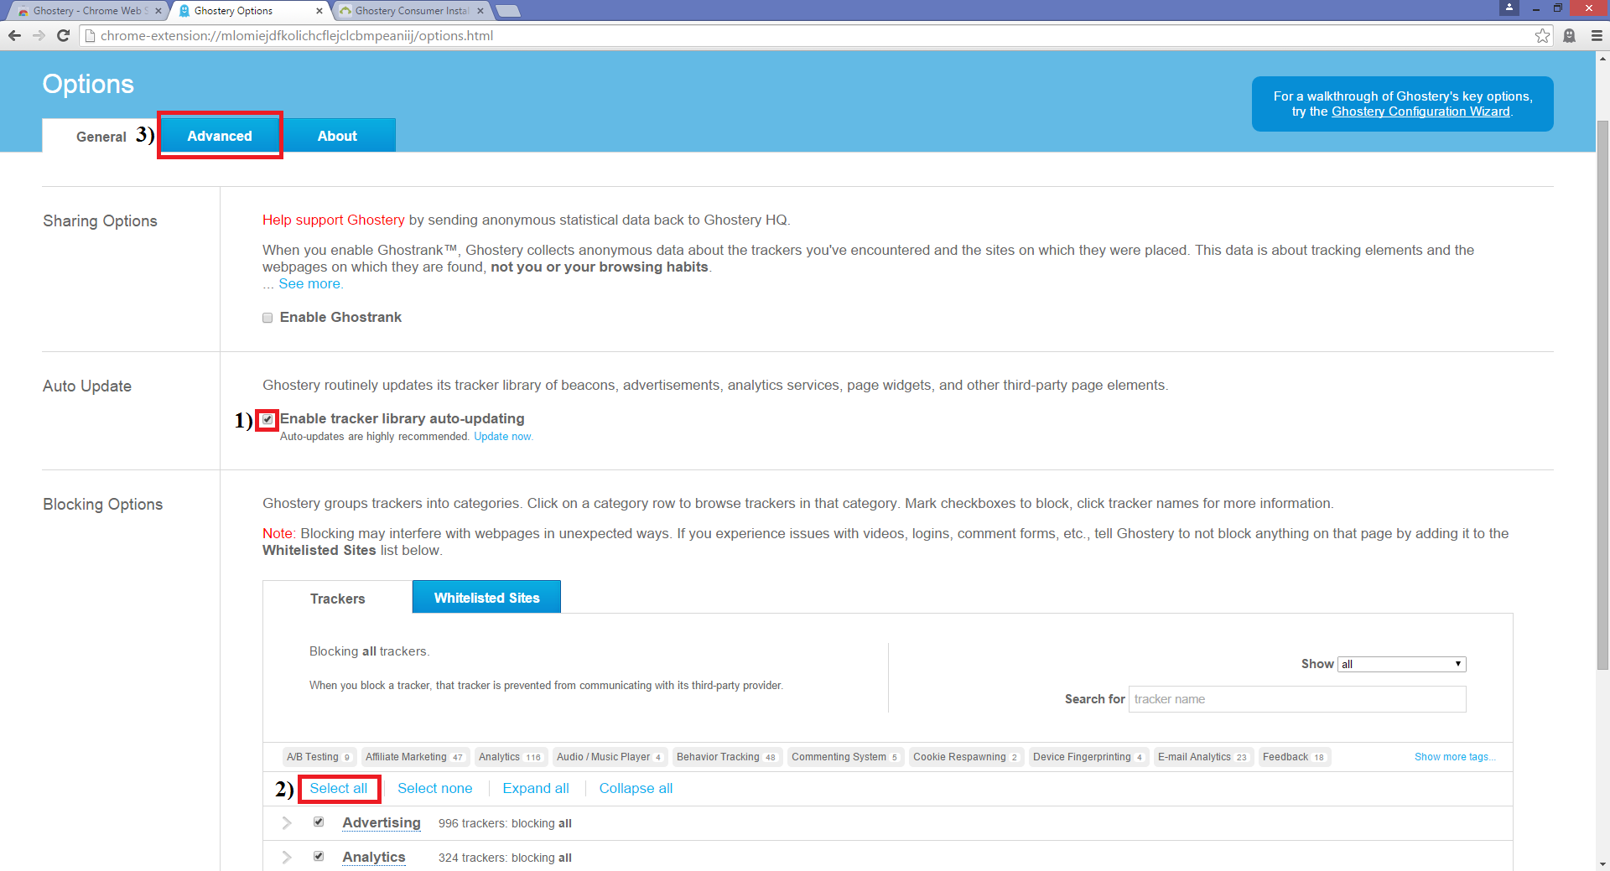Expand the Advertising tracker category
The width and height of the screenshot is (1610, 871).
[287, 823]
